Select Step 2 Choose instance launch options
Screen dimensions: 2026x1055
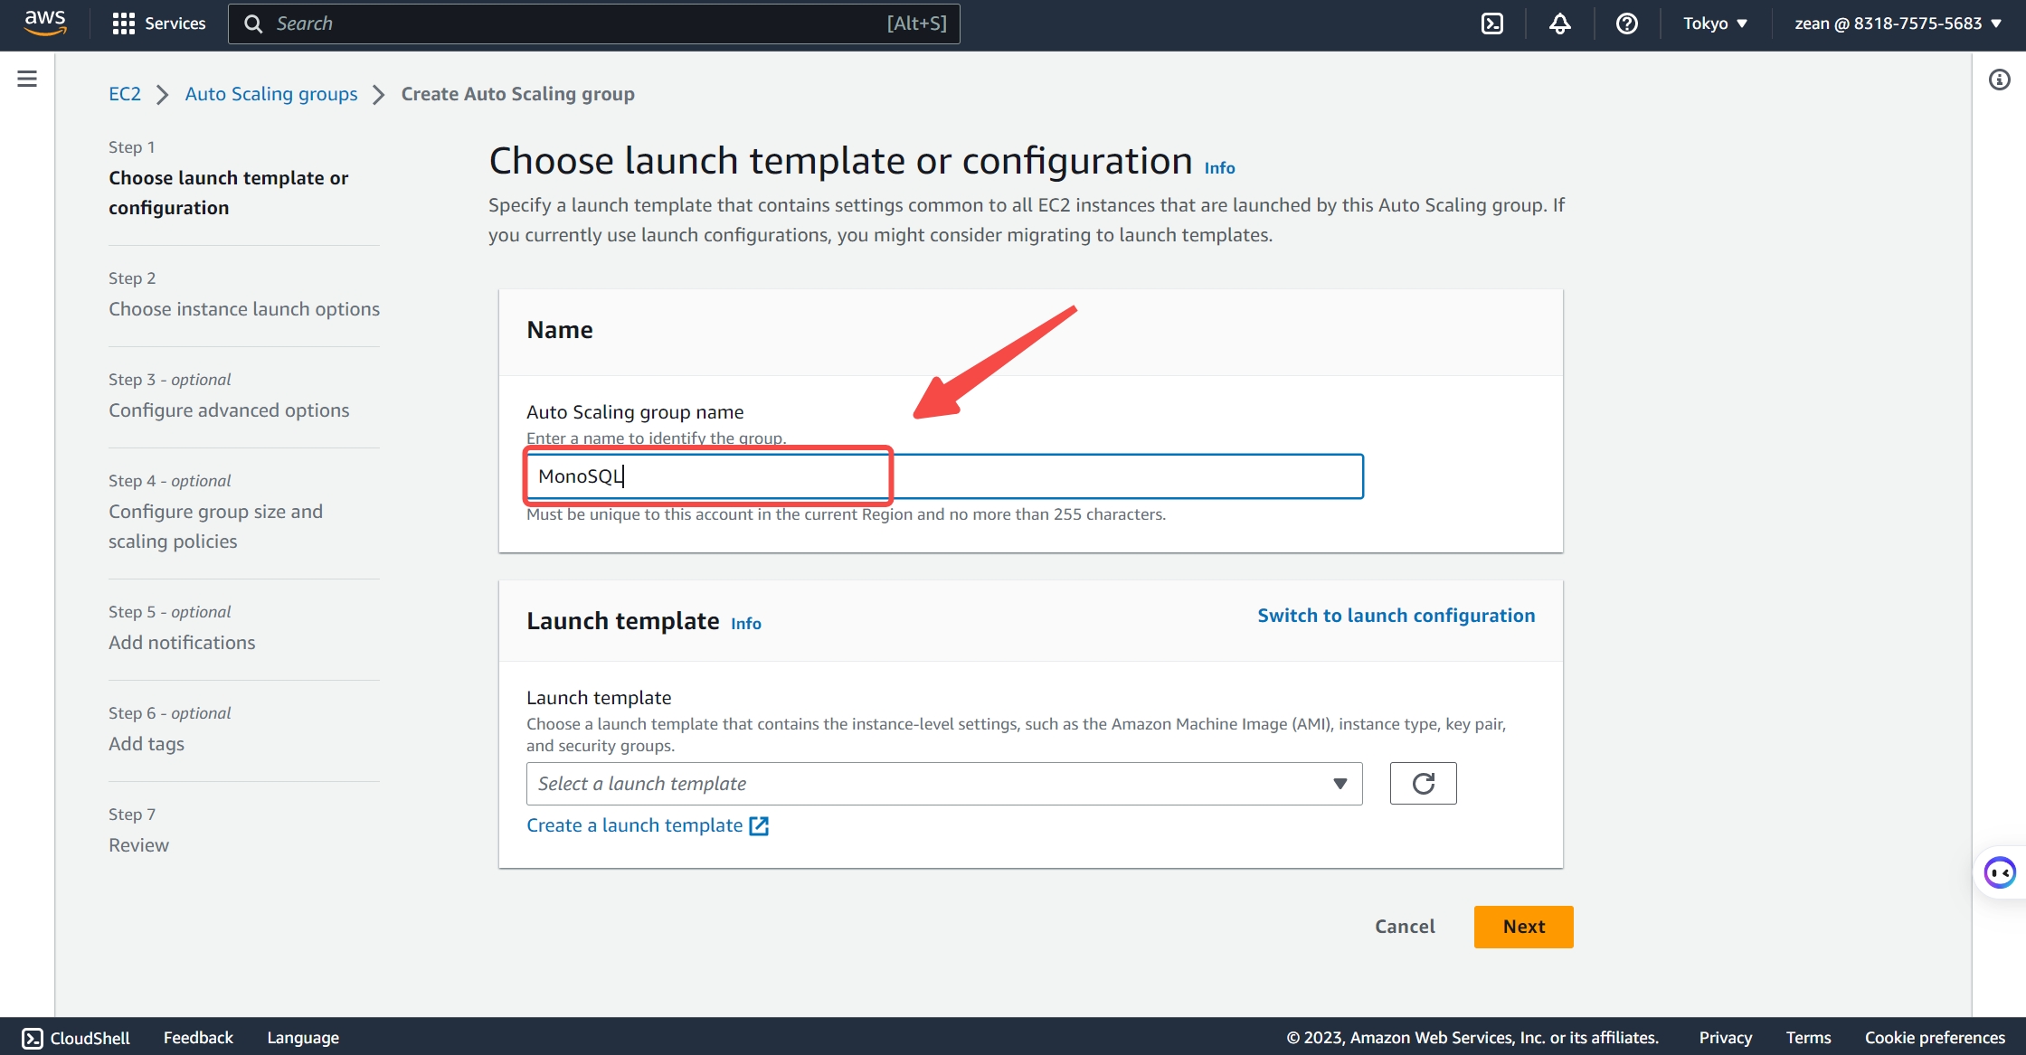(x=244, y=309)
